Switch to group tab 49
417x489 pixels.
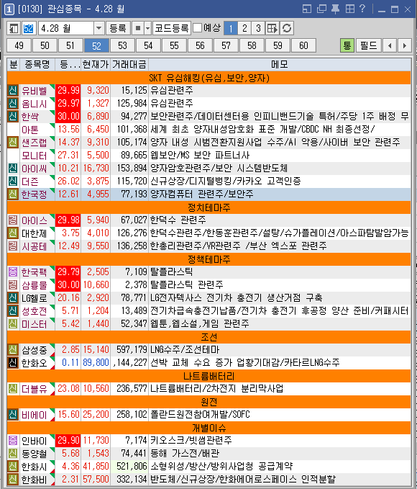19,45
